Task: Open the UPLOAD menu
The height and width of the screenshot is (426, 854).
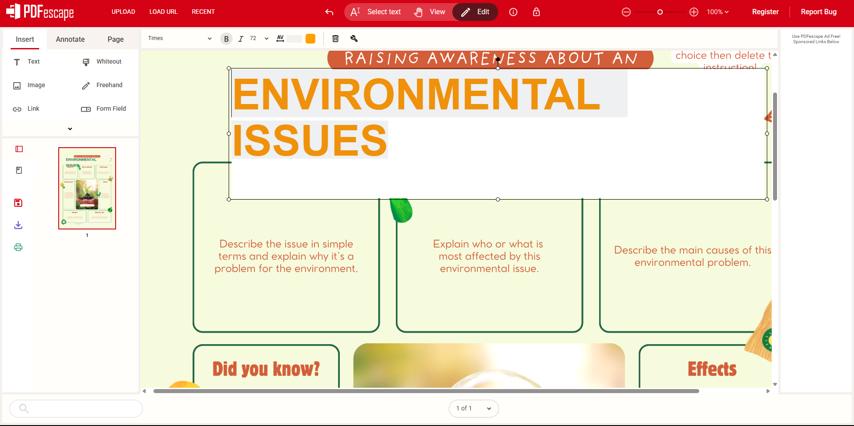Action: (123, 12)
